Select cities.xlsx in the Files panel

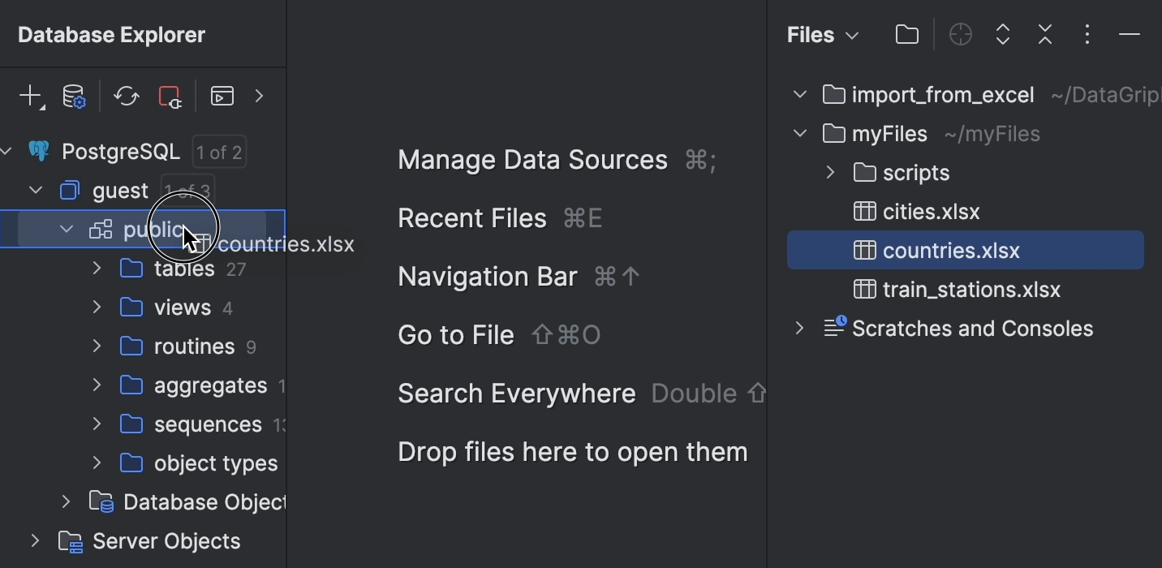point(930,211)
